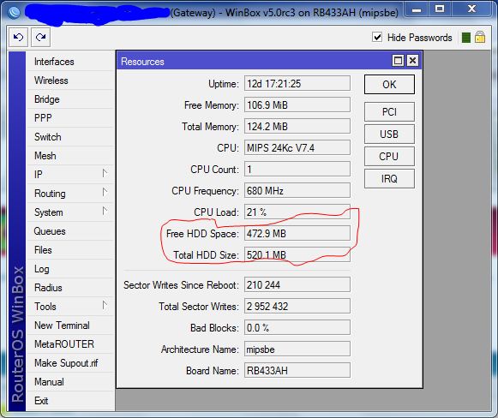Click the Free HDD Space field
The image size is (498, 418).
pyautogui.click(x=297, y=233)
